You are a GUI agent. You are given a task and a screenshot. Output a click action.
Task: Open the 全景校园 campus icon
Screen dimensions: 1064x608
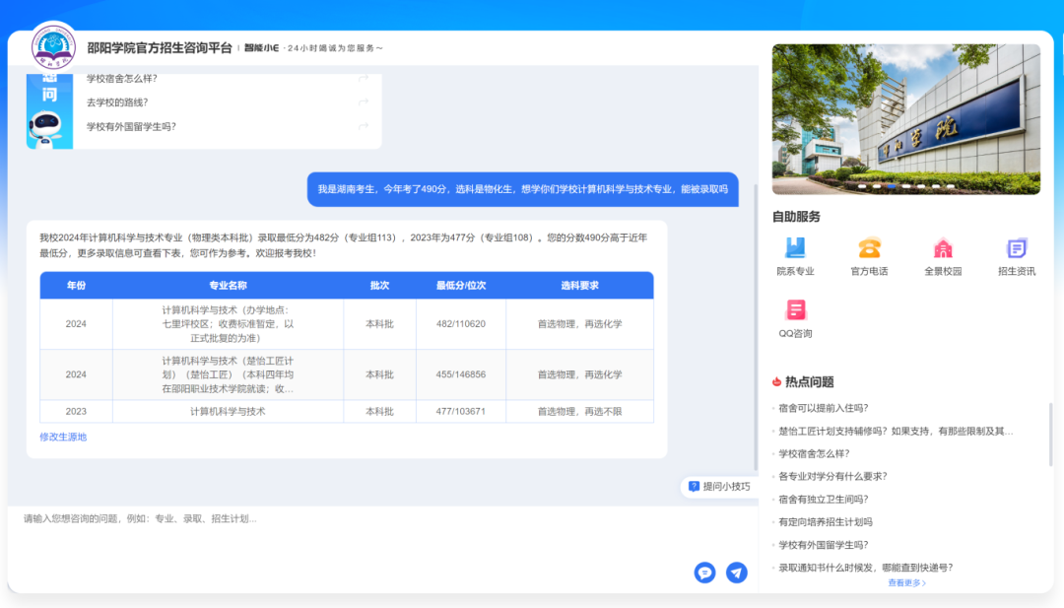[943, 248]
